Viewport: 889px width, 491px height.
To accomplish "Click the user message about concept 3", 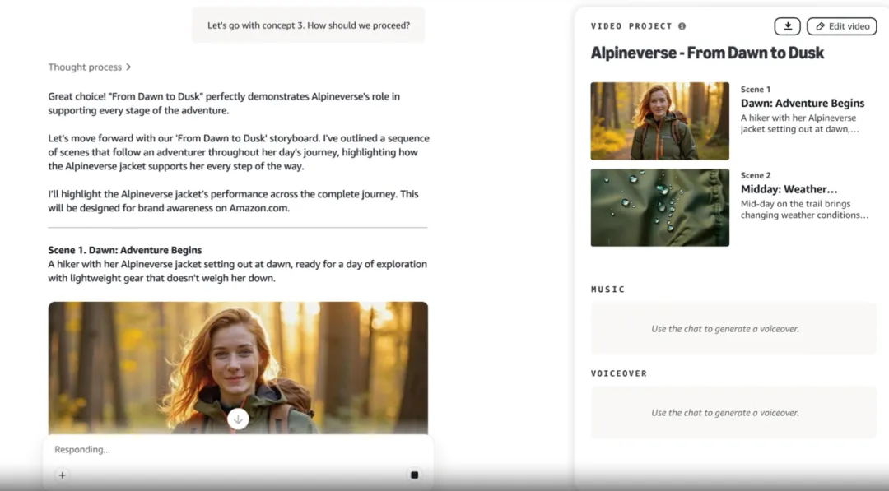I will point(309,25).
